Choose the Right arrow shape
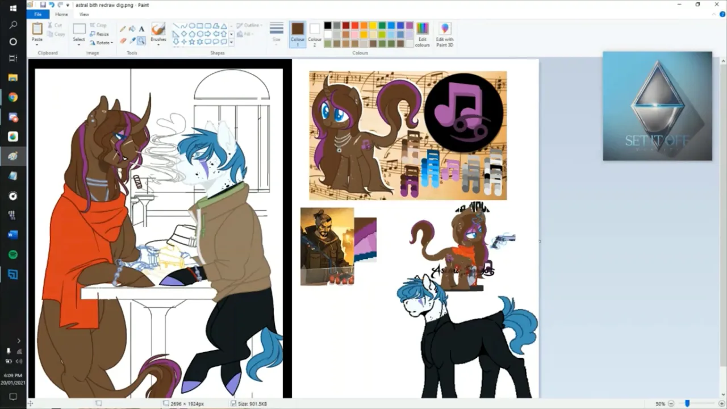Screen dimensions: 727x409 click(208, 34)
